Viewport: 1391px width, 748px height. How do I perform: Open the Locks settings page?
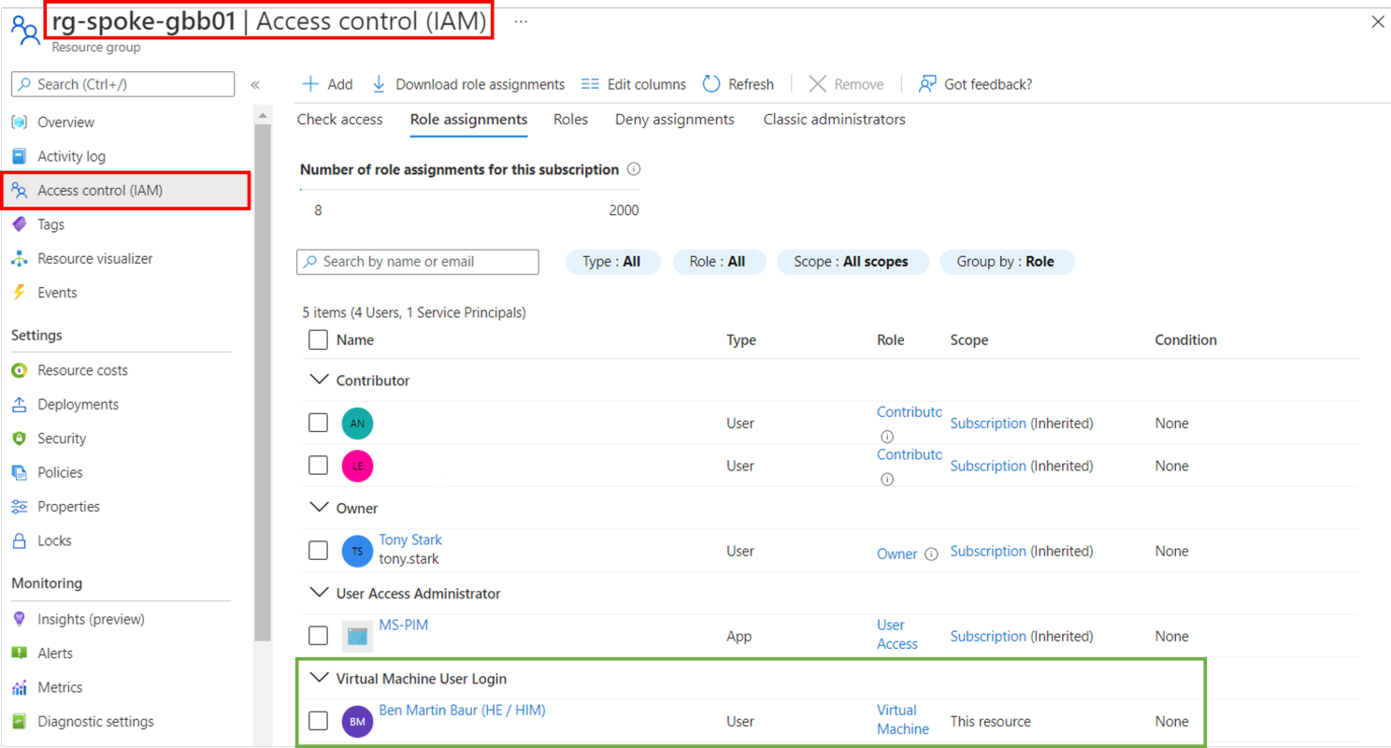point(54,540)
